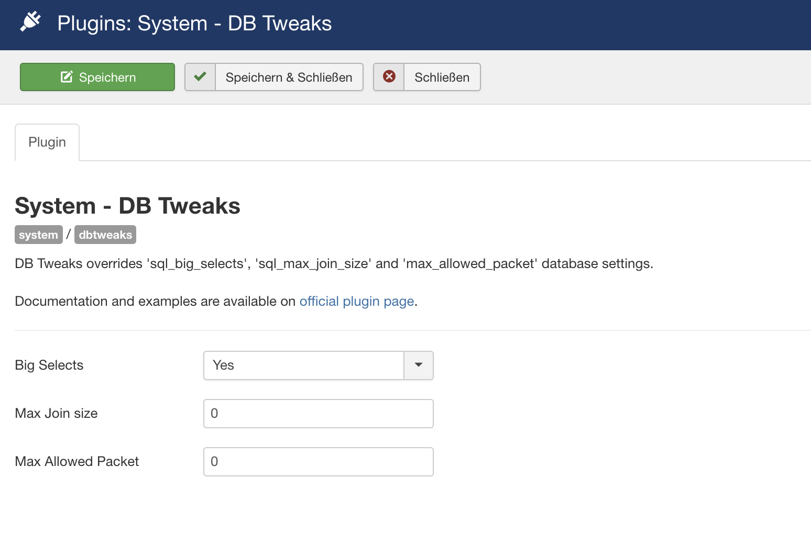Switch to the Plugin tab
This screenshot has height=533, width=811.
[x=47, y=142]
